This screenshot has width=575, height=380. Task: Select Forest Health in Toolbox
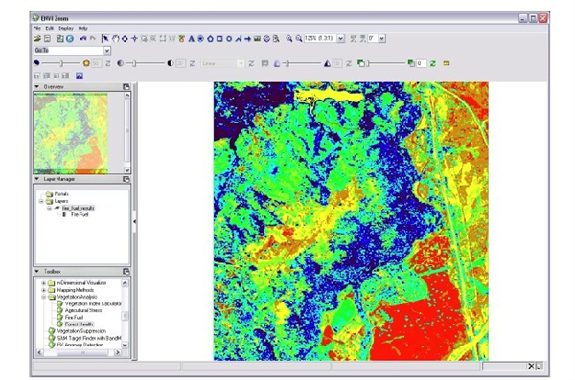point(80,324)
